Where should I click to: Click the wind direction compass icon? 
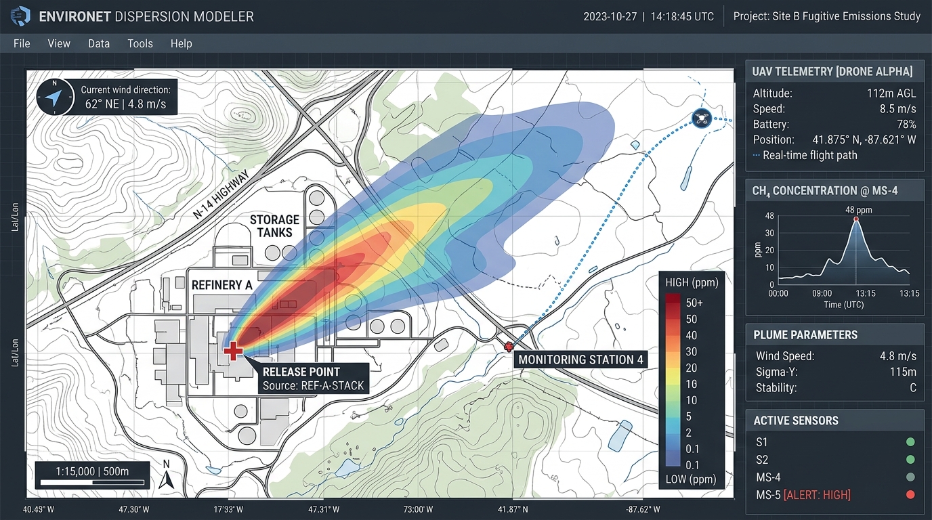(56, 96)
